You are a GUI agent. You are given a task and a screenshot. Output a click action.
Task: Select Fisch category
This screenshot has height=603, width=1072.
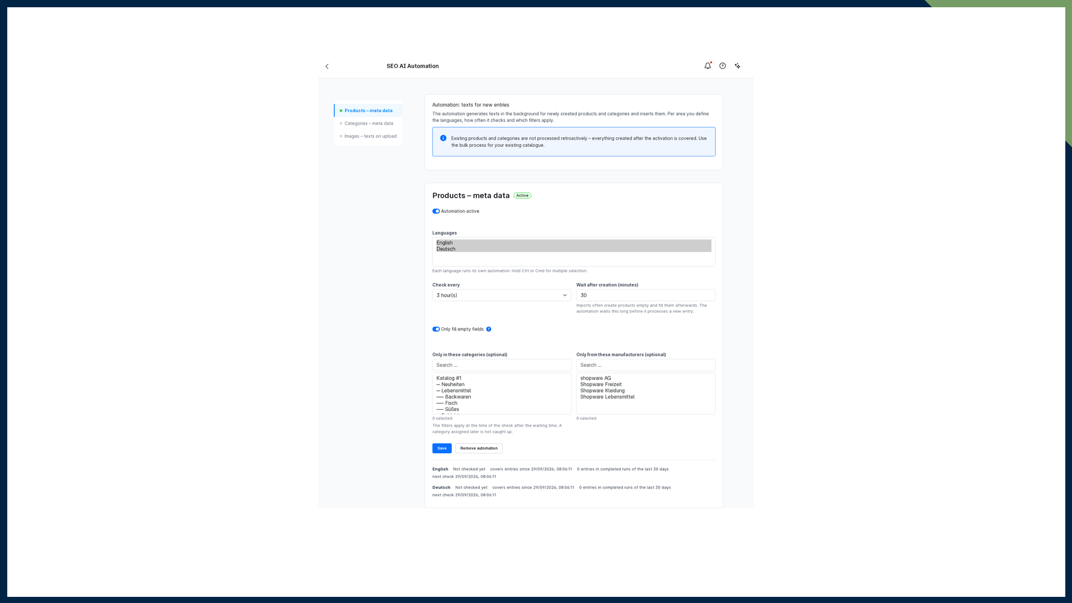[501, 403]
